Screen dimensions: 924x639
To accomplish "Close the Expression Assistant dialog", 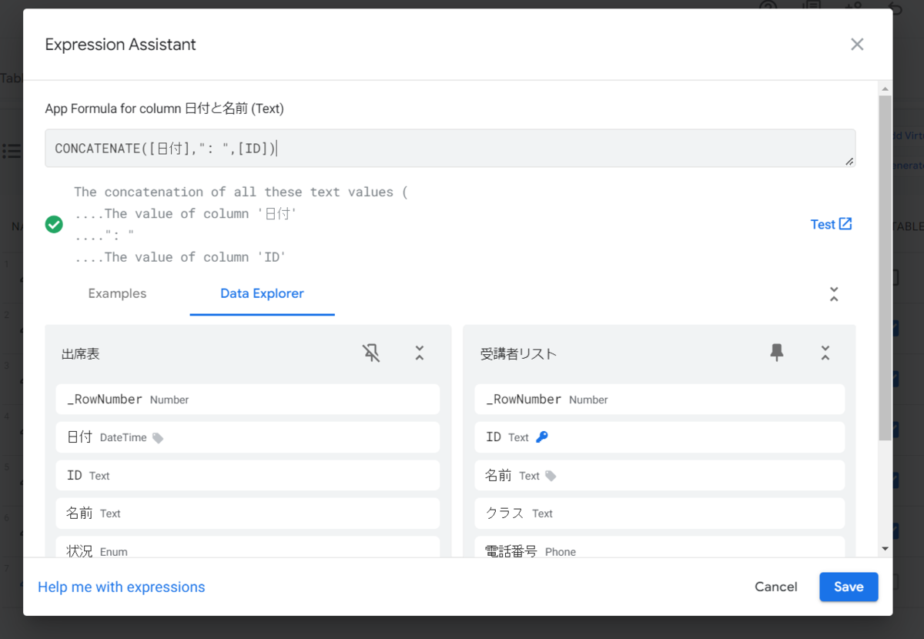I will point(857,45).
